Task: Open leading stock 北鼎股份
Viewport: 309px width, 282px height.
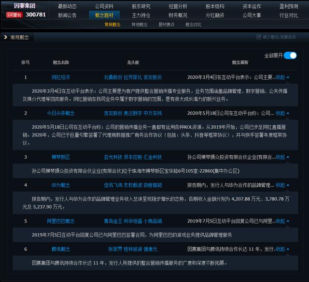Action: (x=113, y=77)
